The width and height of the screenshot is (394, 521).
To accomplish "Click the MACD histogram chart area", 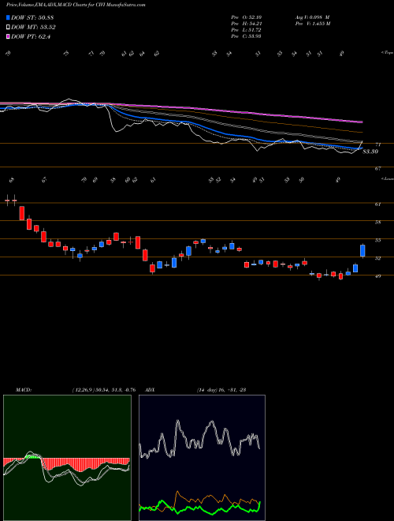I will click(67, 458).
